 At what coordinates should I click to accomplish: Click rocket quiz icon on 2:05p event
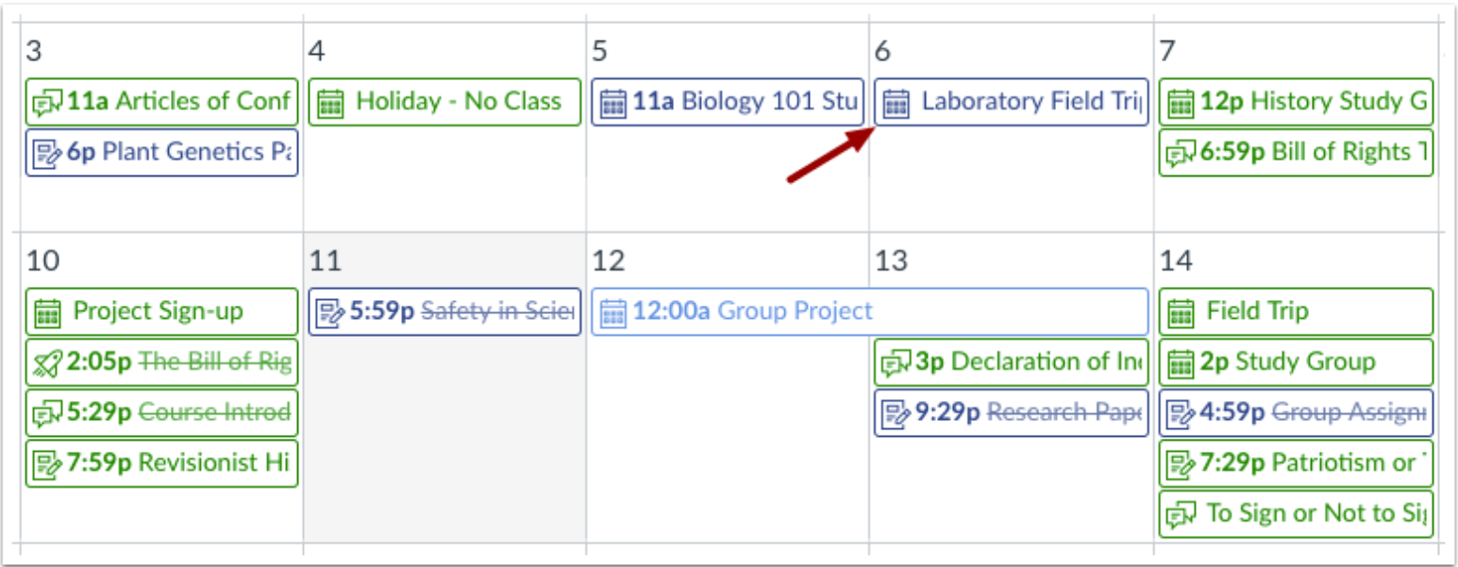(47, 362)
